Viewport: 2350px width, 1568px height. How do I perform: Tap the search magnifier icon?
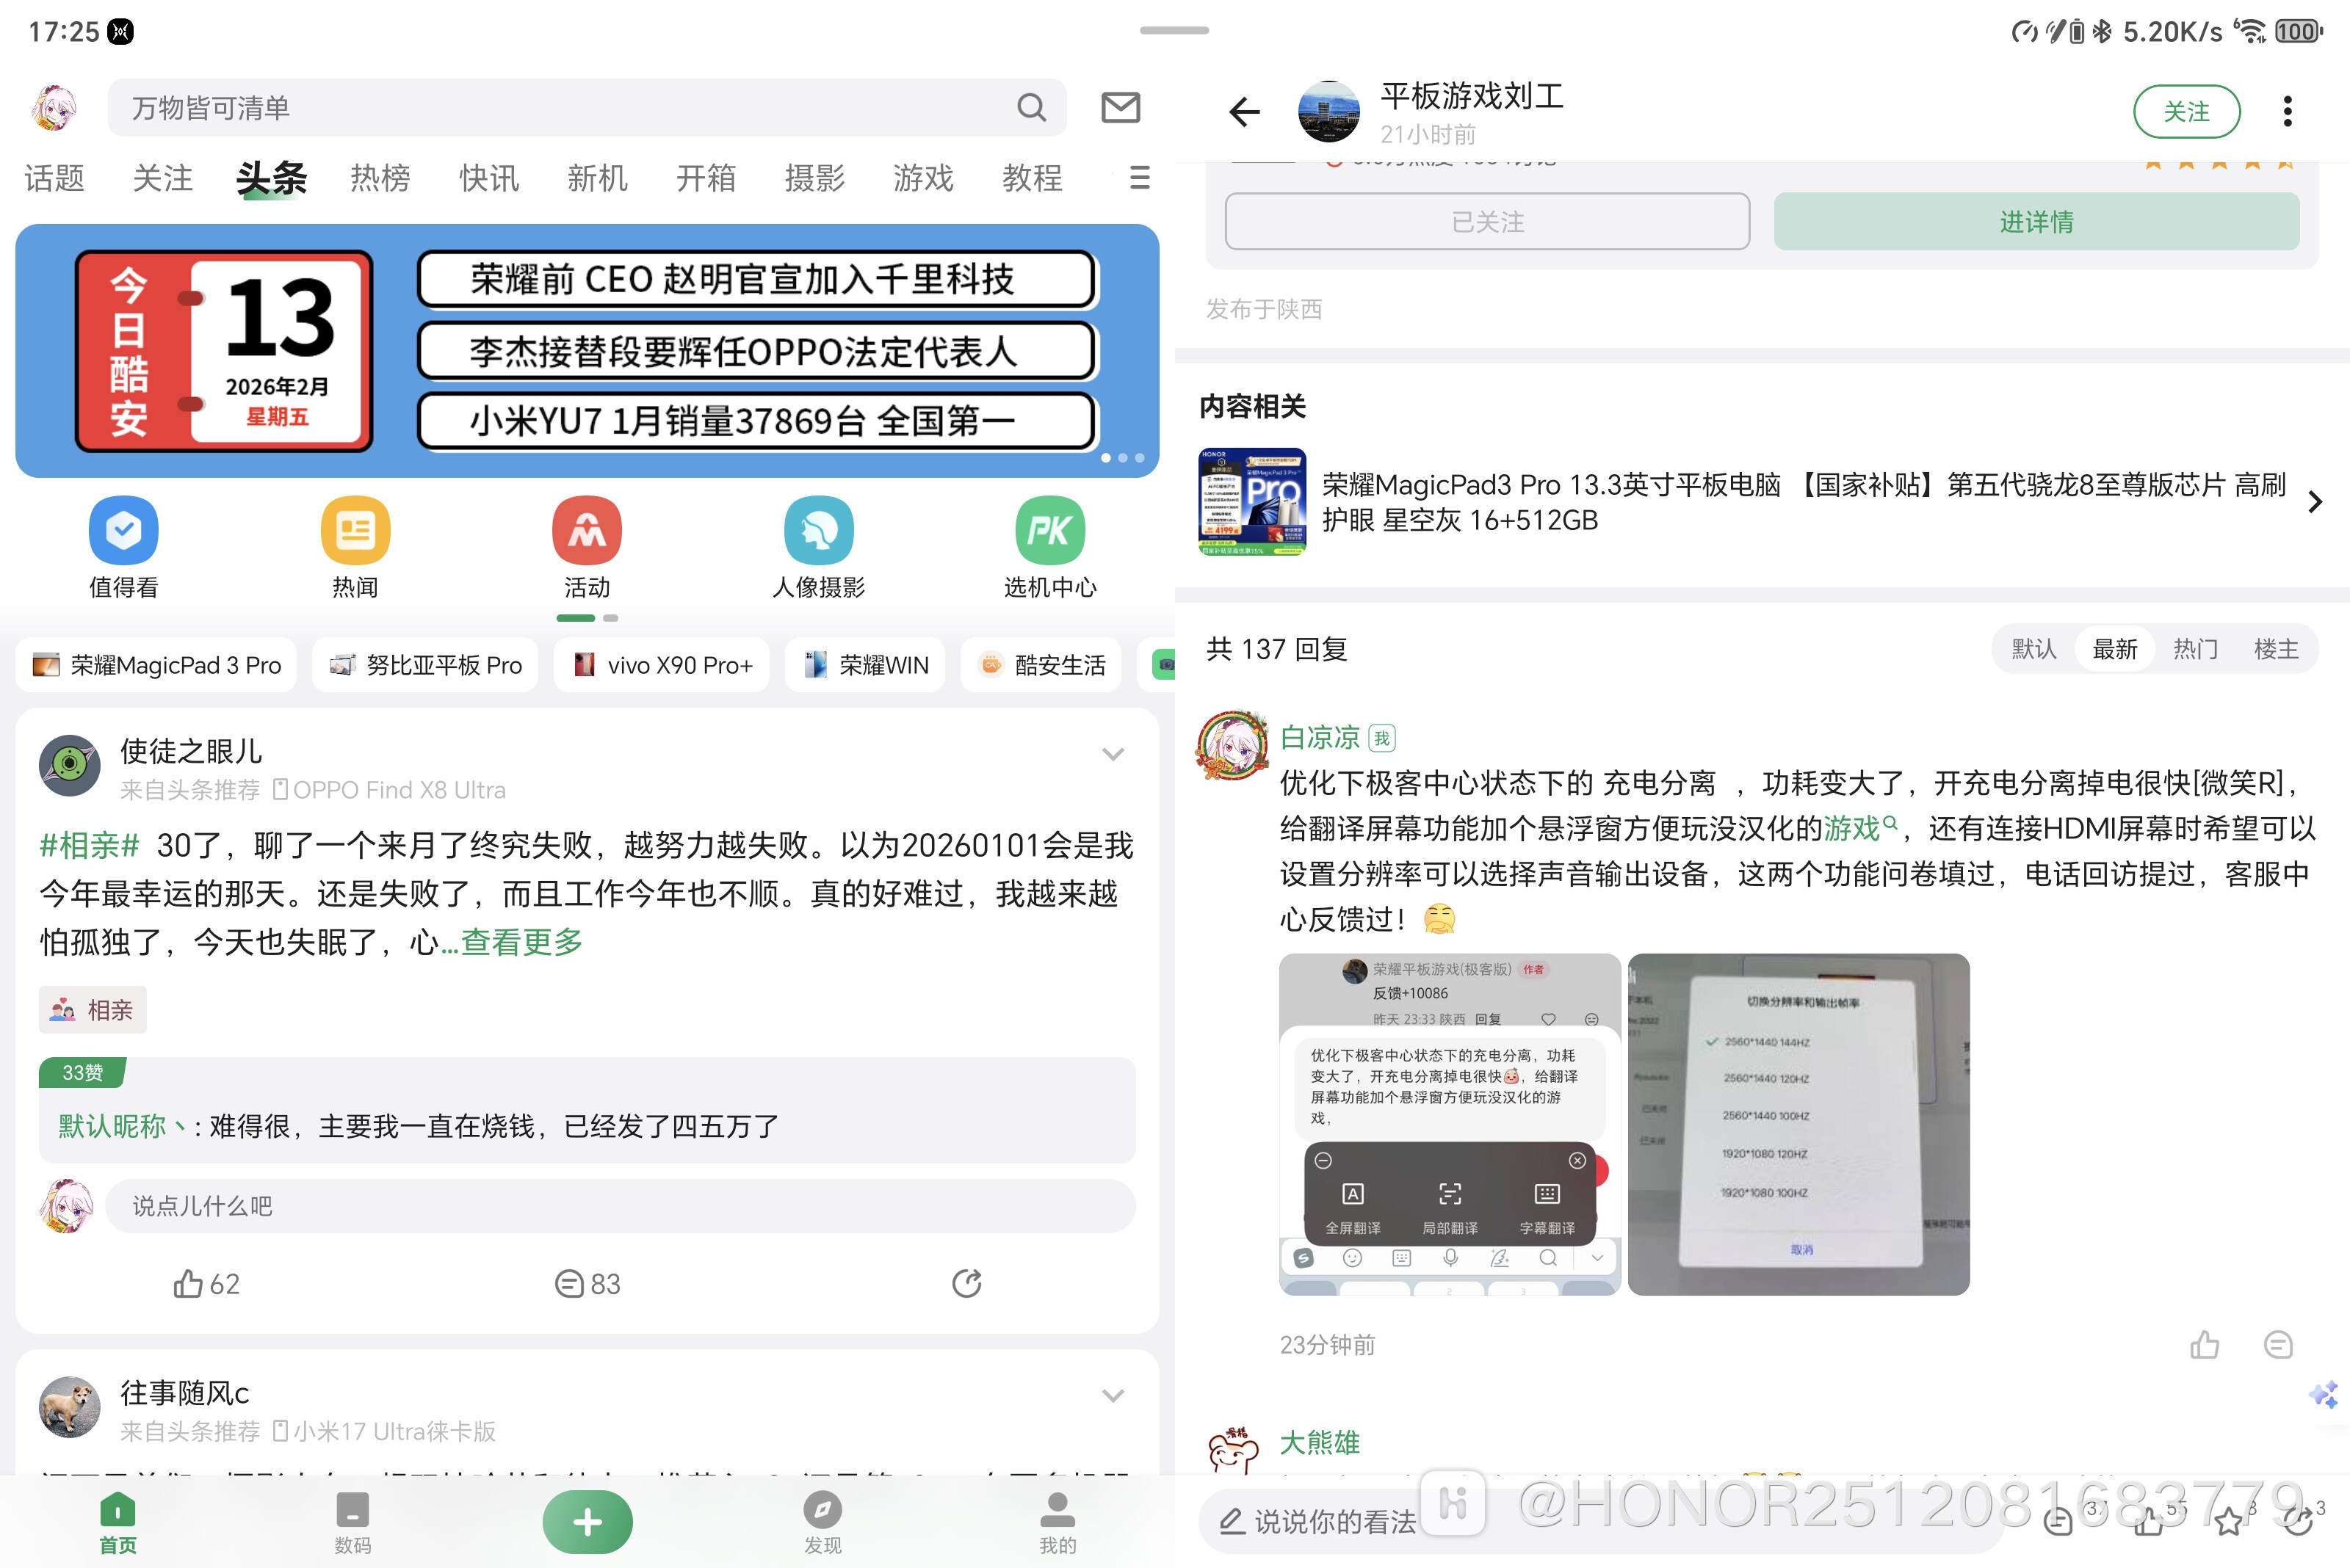coord(1032,107)
